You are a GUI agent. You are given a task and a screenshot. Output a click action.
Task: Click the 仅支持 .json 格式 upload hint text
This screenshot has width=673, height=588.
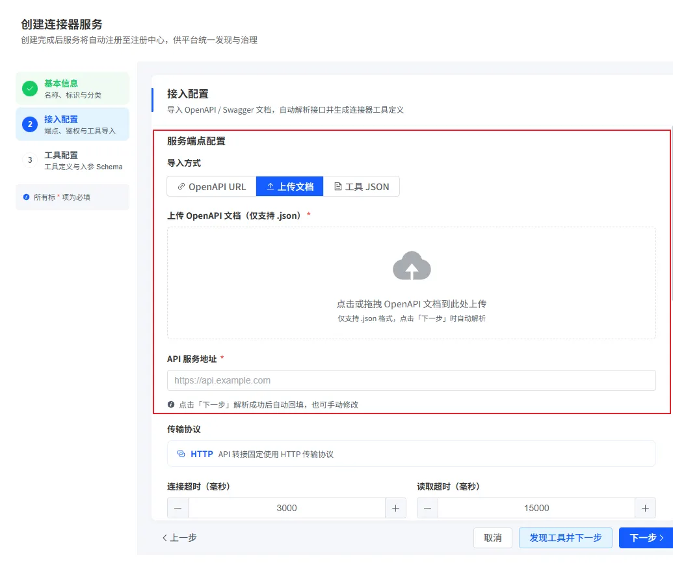(411, 318)
